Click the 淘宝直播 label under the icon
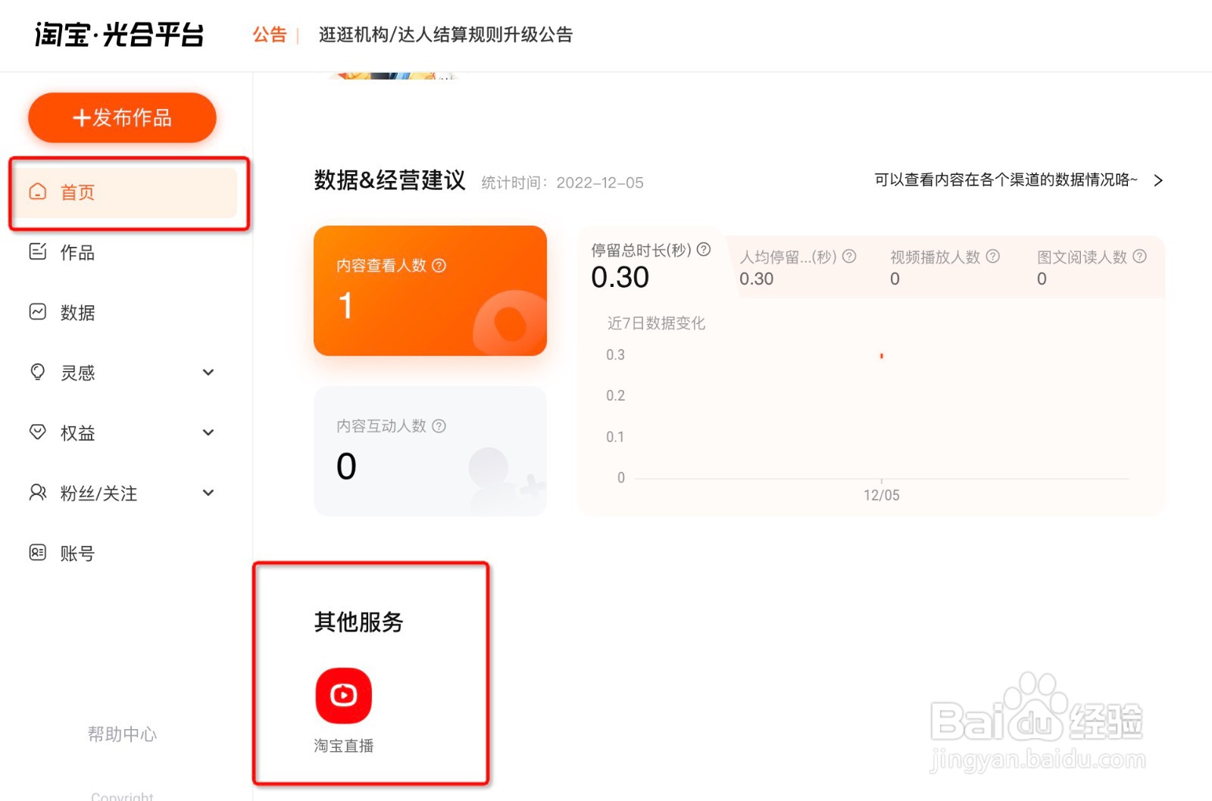1212x801 pixels. point(344,746)
